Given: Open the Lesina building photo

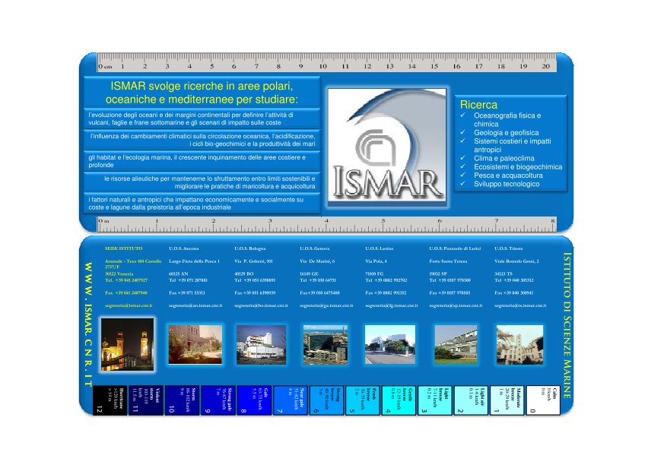Looking at the screenshot, I should [x=389, y=344].
